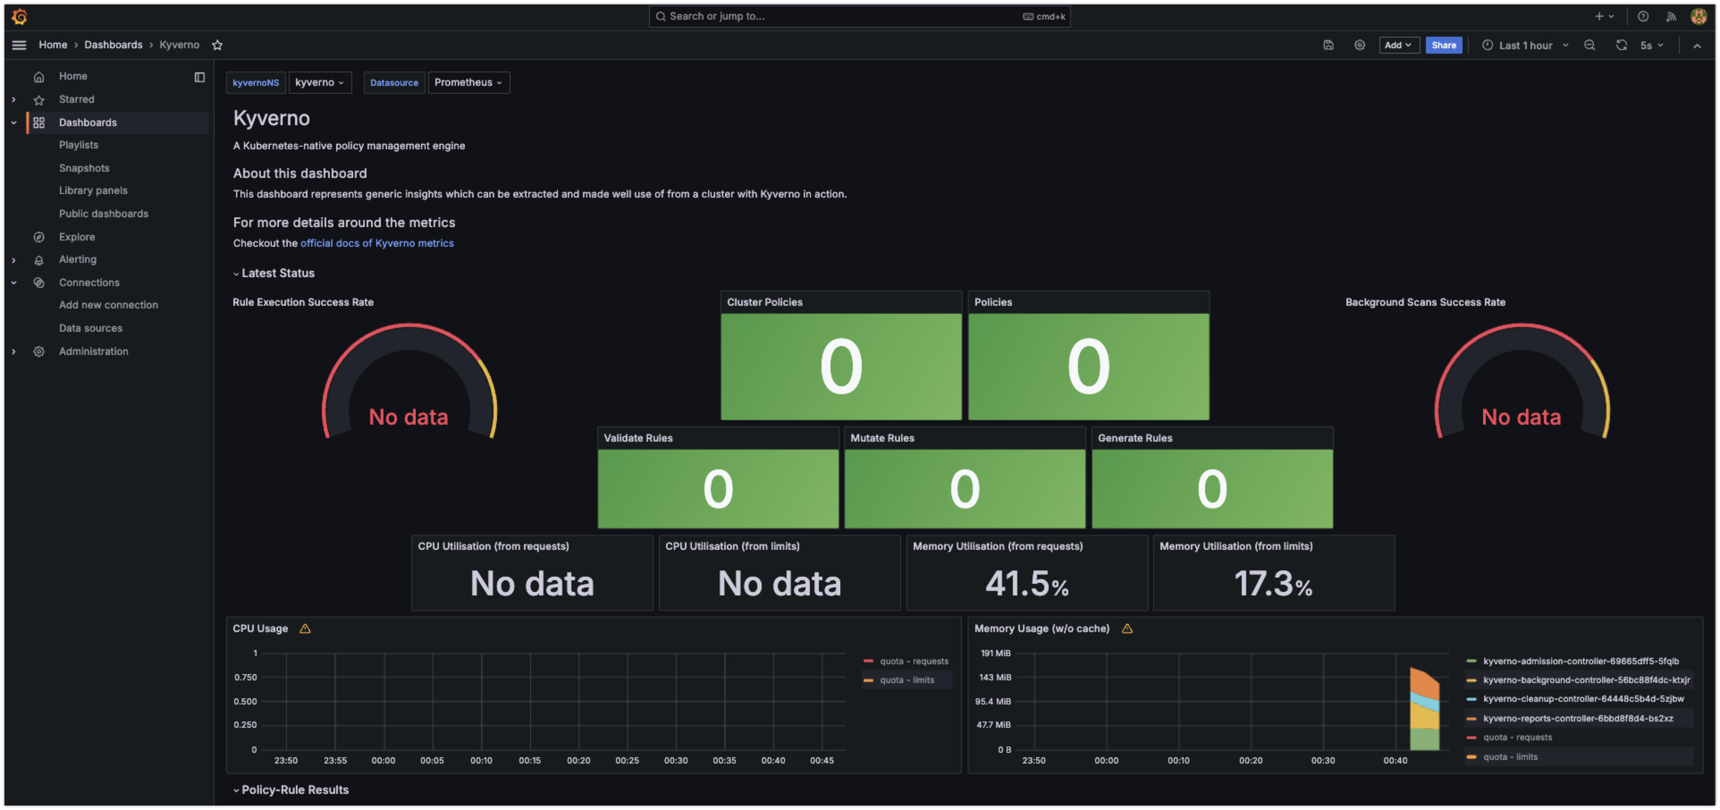Open the plus new item dropdown

pos(1604,16)
